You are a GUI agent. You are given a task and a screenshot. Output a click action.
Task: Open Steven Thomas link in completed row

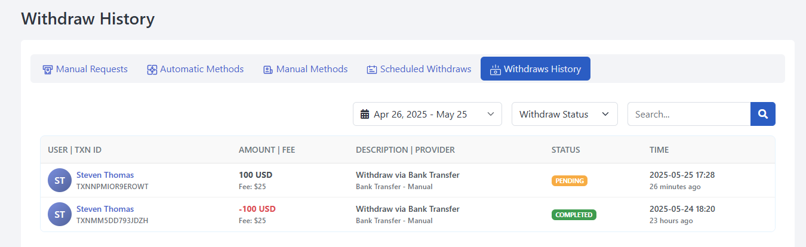[105, 209]
